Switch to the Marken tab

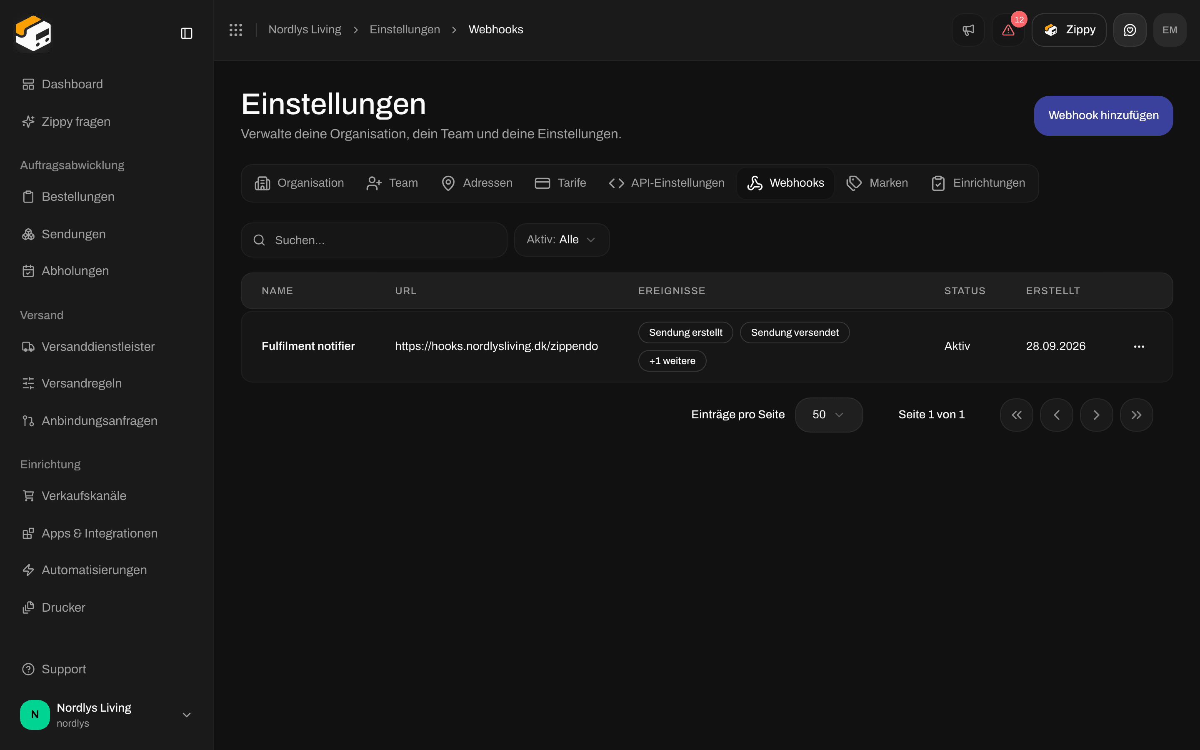(x=877, y=183)
